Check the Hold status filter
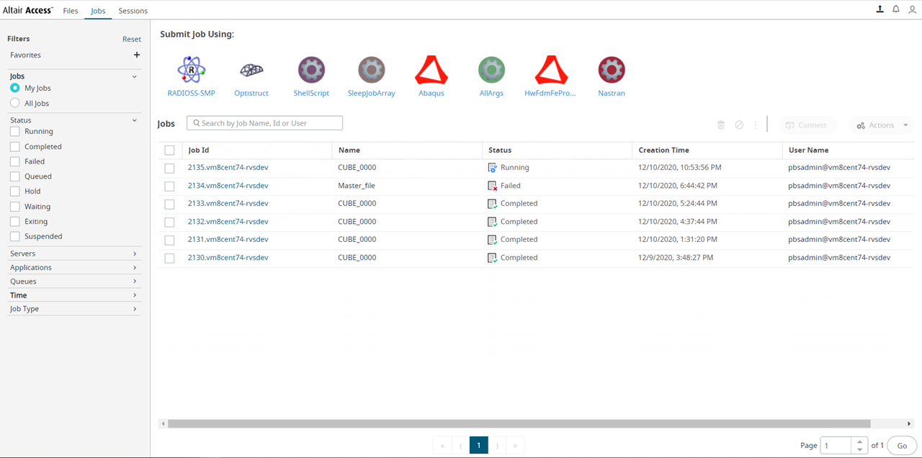 click(15, 192)
